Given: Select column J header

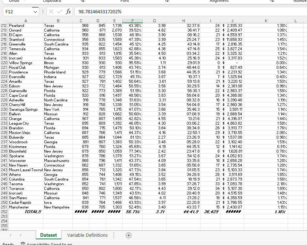Looking at the screenshot, I should coord(232,21).
